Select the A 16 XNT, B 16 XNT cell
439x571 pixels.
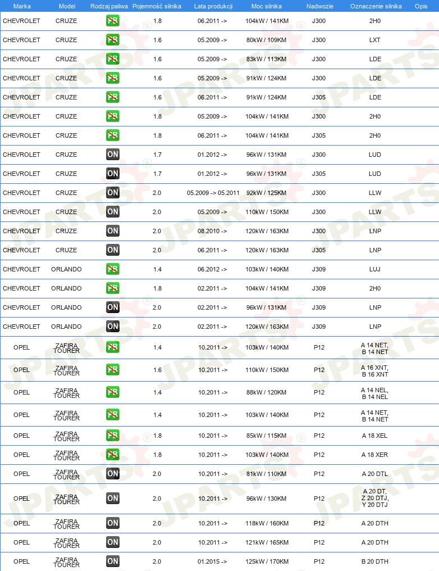click(374, 371)
